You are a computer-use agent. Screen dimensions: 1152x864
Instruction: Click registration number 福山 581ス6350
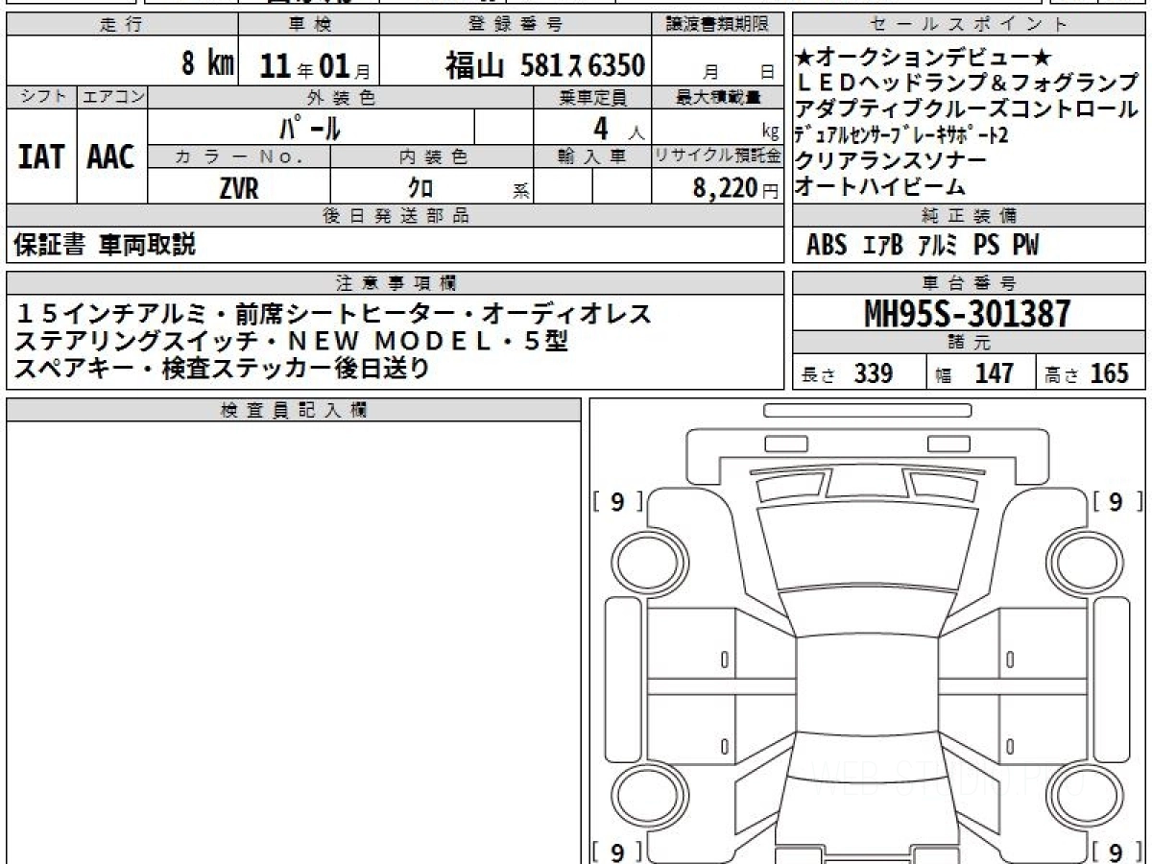point(544,65)
